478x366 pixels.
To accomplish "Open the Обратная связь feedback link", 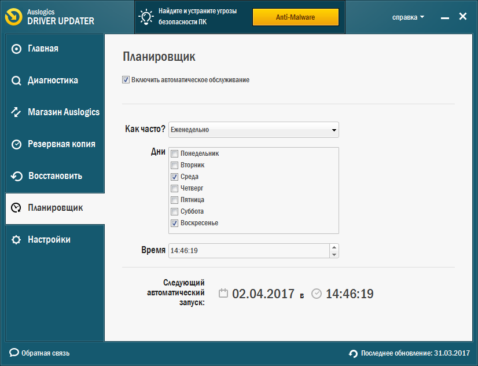I will 41,353.
